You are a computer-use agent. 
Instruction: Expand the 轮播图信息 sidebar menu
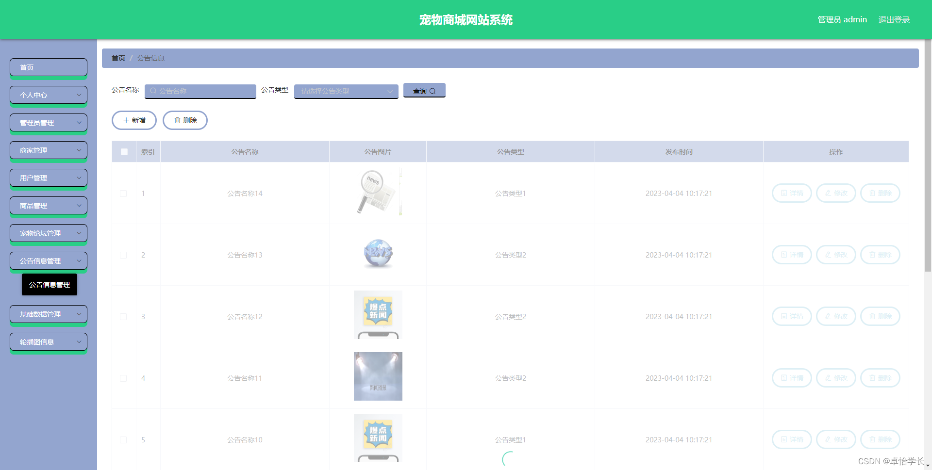pyautogui.click(x=49, y=342)
